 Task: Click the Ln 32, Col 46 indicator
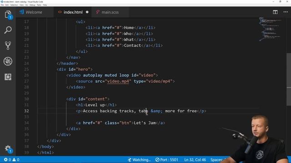tap(195, 160)
